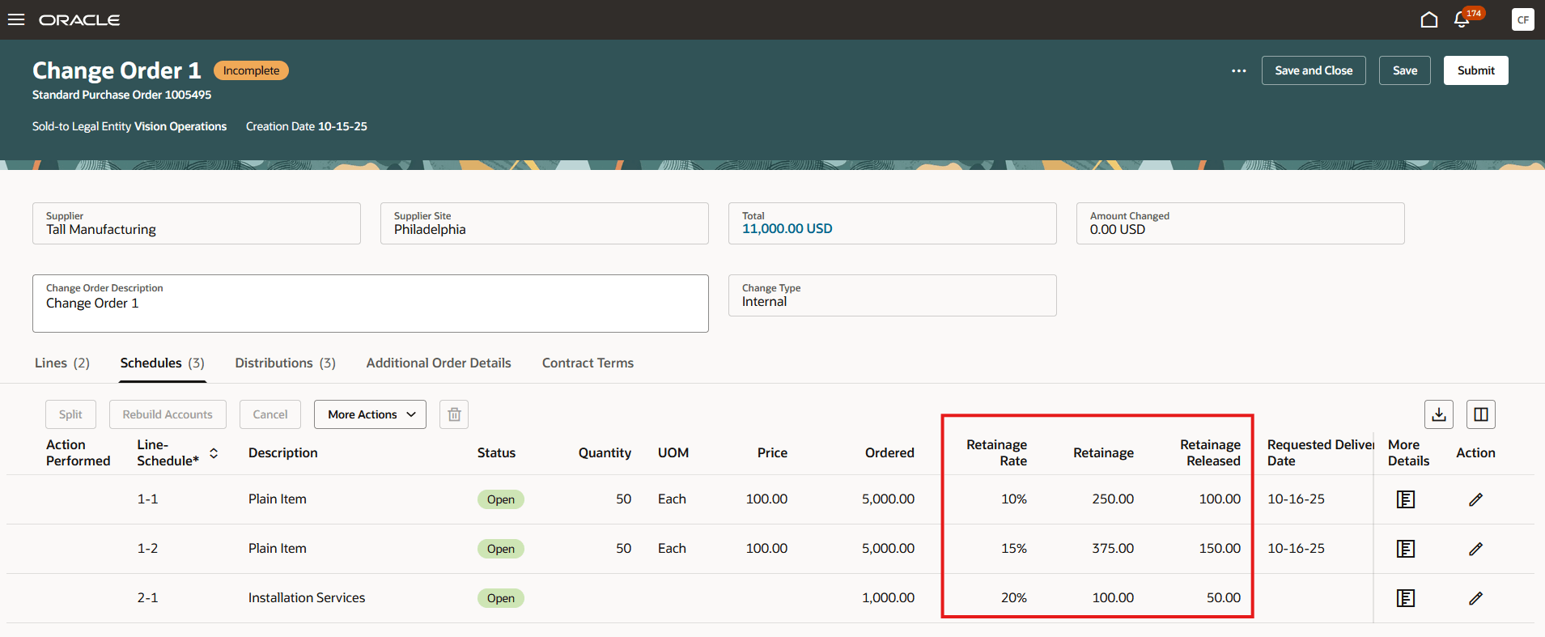Click line-schedule number 1-1
The width and height of the screenshot is (1545, 637).
(148, 499)
